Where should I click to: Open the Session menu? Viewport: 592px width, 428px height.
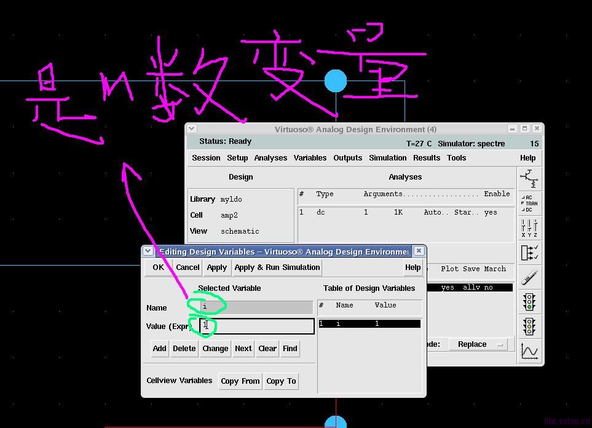click(206, 158)
